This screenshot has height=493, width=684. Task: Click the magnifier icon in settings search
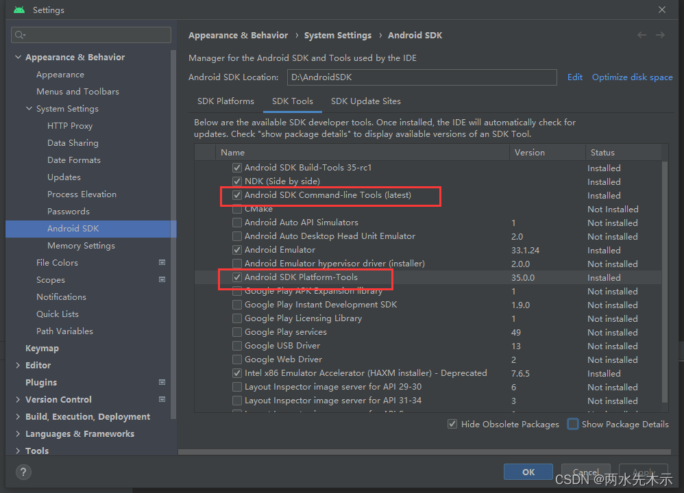(17, 35)
